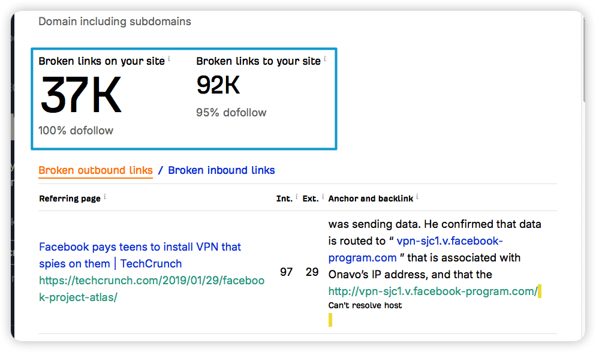
Task: Open the Referring page info tooltip icon
Action: tap(105, 197)
